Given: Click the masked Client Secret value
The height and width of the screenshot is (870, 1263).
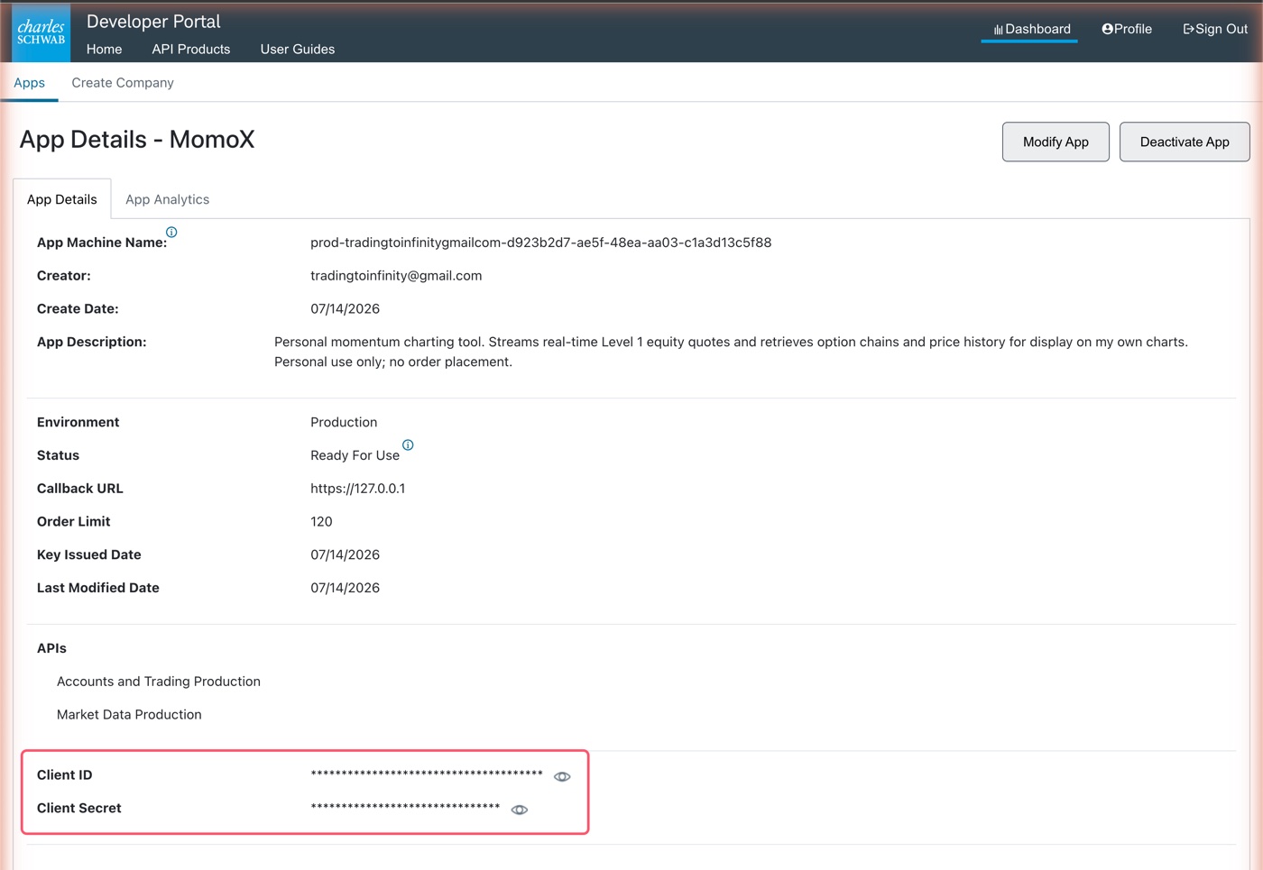Looking at the screenshot, I should coord(405,808).
